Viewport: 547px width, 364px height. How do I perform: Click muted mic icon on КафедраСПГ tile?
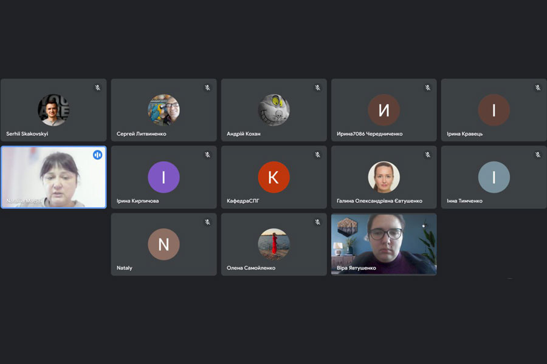pyautogui.click(x=318, y=155)
